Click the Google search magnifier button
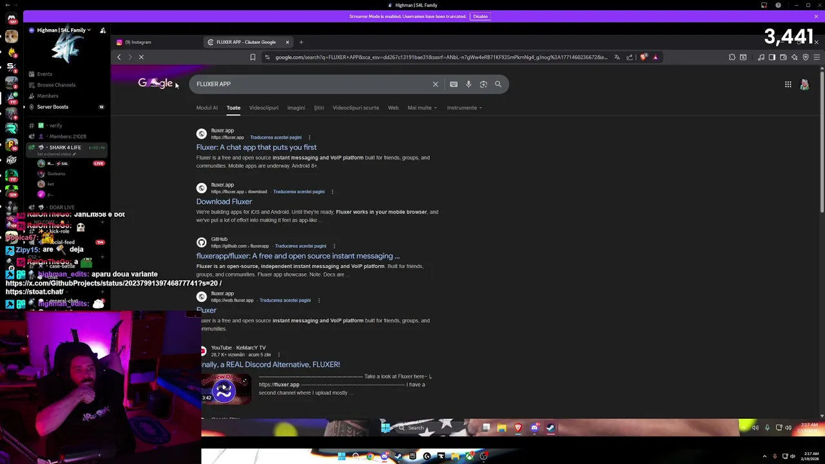The height and width of the screenshot is (464, 825). point(498,84)
